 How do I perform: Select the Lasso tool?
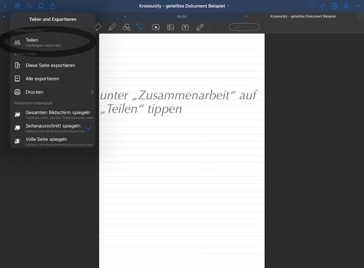(x=141, y=27)
